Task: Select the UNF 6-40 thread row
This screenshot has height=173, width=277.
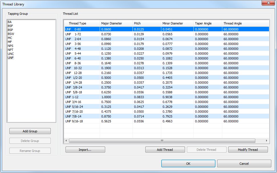Action: pos(167,58)
